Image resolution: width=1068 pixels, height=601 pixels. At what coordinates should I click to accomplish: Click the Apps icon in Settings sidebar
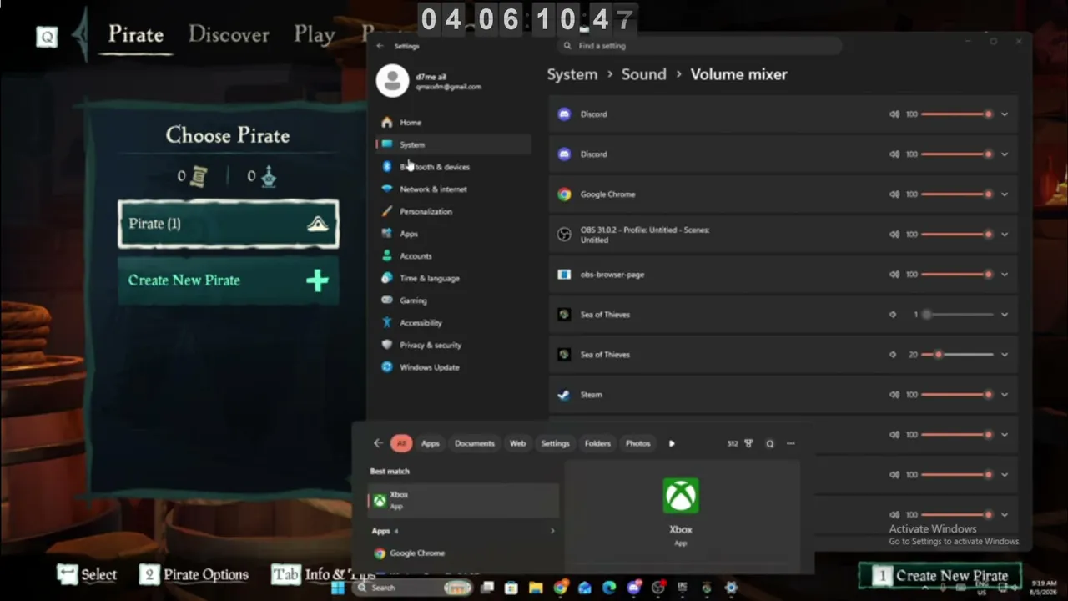[x=387, y=234]
